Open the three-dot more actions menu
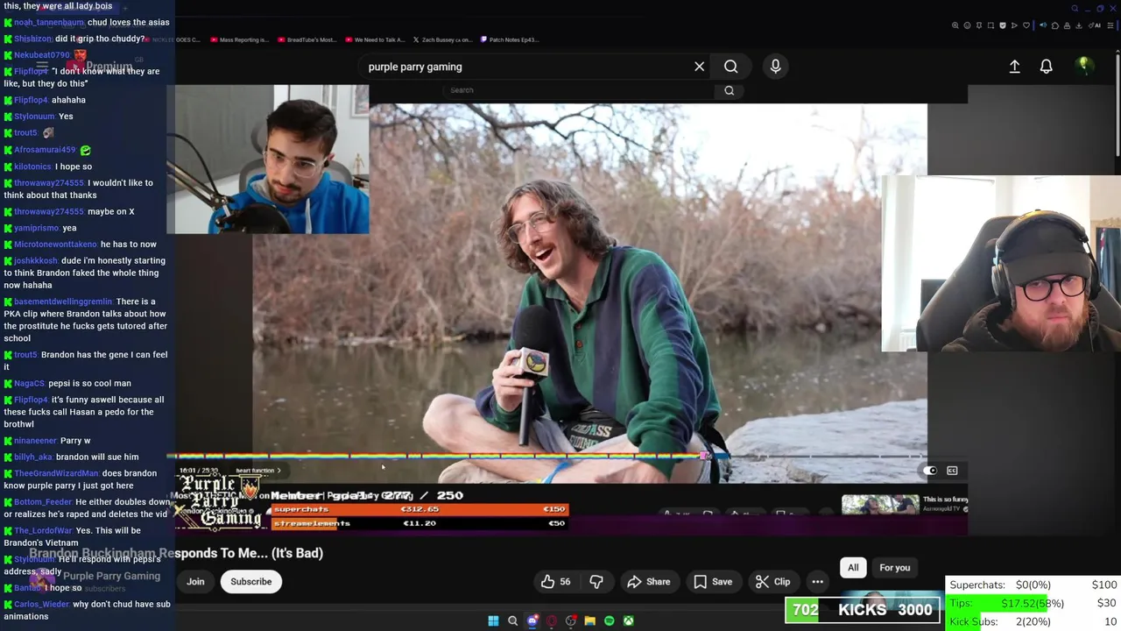Screen dimensions: 1121x631 817,582
